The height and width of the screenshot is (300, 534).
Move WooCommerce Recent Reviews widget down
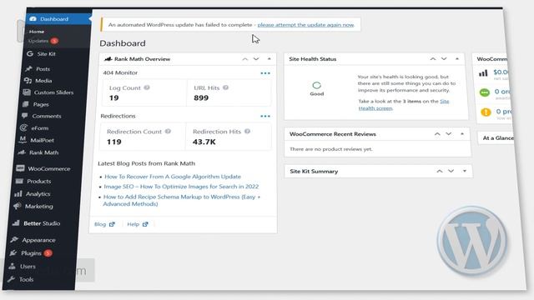pos(449,134)
